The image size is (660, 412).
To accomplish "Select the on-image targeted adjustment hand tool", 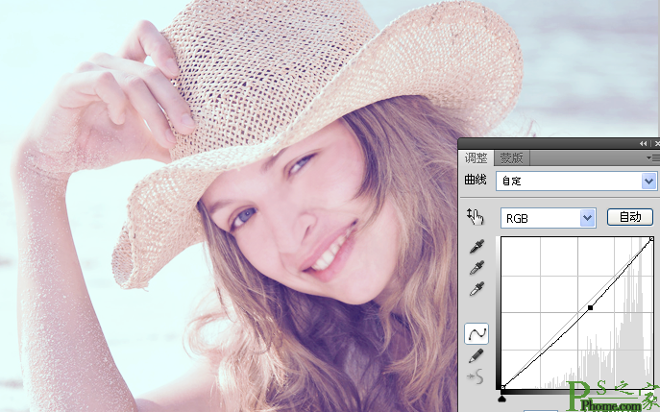I will (x=476, y=216).
